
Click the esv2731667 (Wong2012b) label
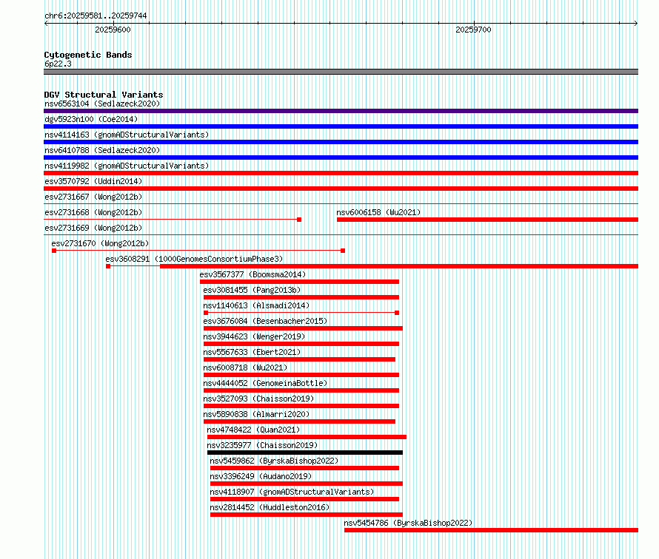(93, 197)
